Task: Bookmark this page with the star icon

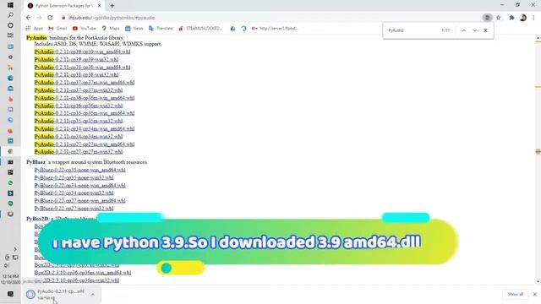Action: [x=498, y=18]
